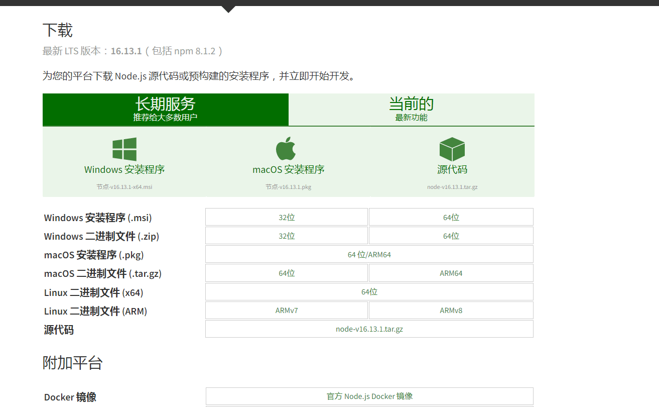Download the 64位 Windows 安装程序 (.msi)
This screenshot has height=407, width=659.
pos(451,217)
